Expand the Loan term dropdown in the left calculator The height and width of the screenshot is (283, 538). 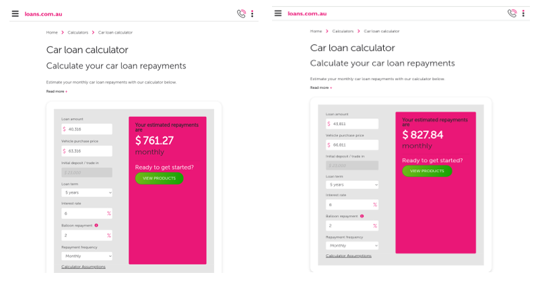(87, 192)
